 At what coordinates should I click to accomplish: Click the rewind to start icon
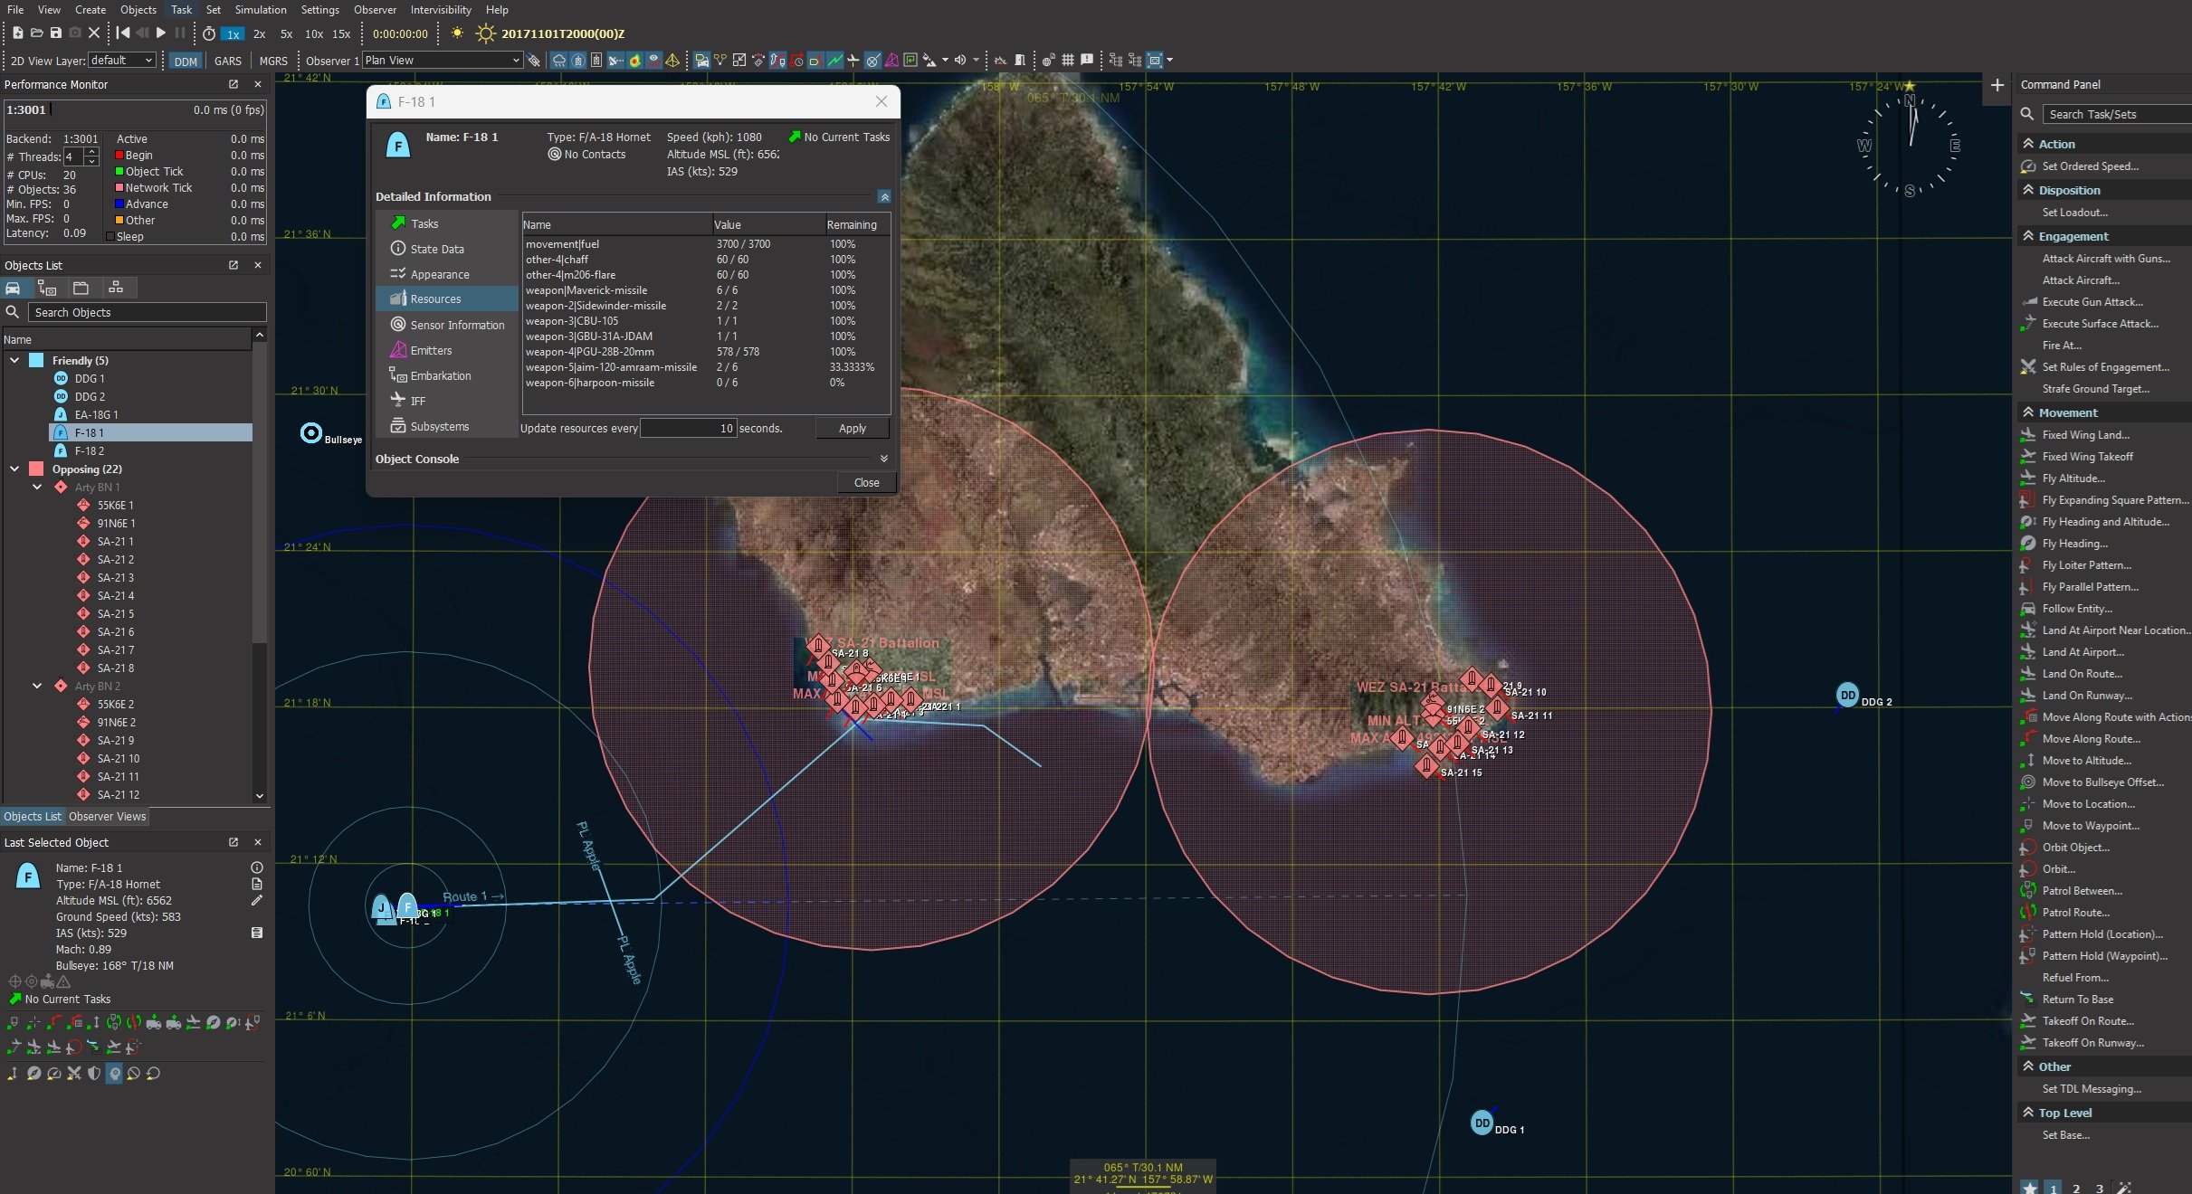[x=122, y=33]
